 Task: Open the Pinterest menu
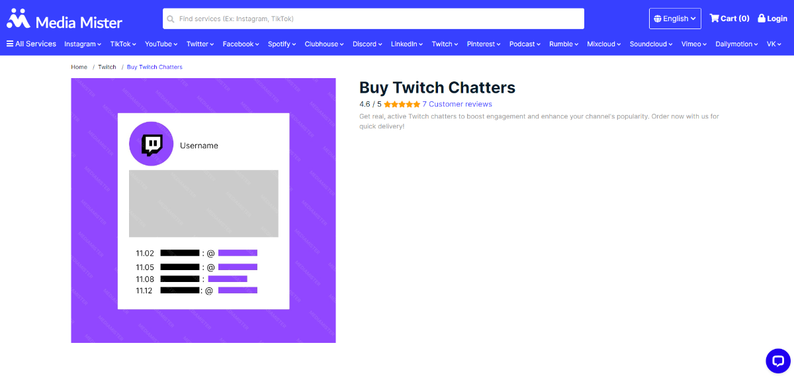(x=484, y=44)
